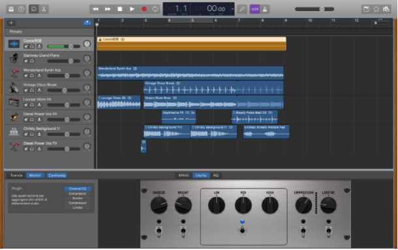The width and height of the screenshot is (398, 250).
Task: Select the Steady Pulse Beat 02 region
Action: coord(254,117)
